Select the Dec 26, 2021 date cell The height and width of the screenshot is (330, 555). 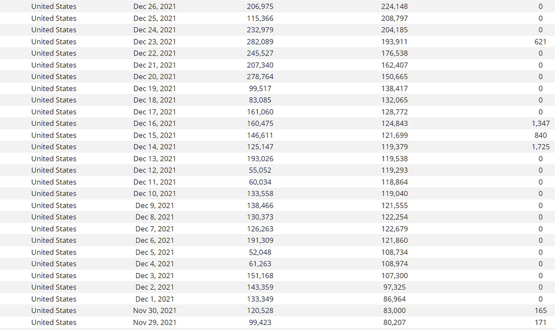[x=154, y=7]
